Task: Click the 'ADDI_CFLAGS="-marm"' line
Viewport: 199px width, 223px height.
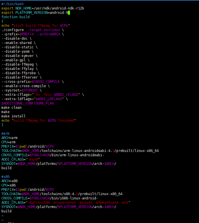Action: click(20, 159)
